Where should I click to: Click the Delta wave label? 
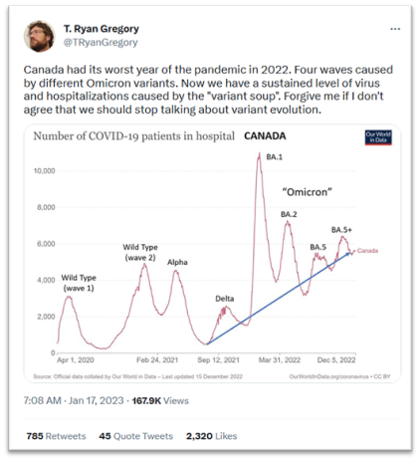pyautogui.click(x=225, y=299)
